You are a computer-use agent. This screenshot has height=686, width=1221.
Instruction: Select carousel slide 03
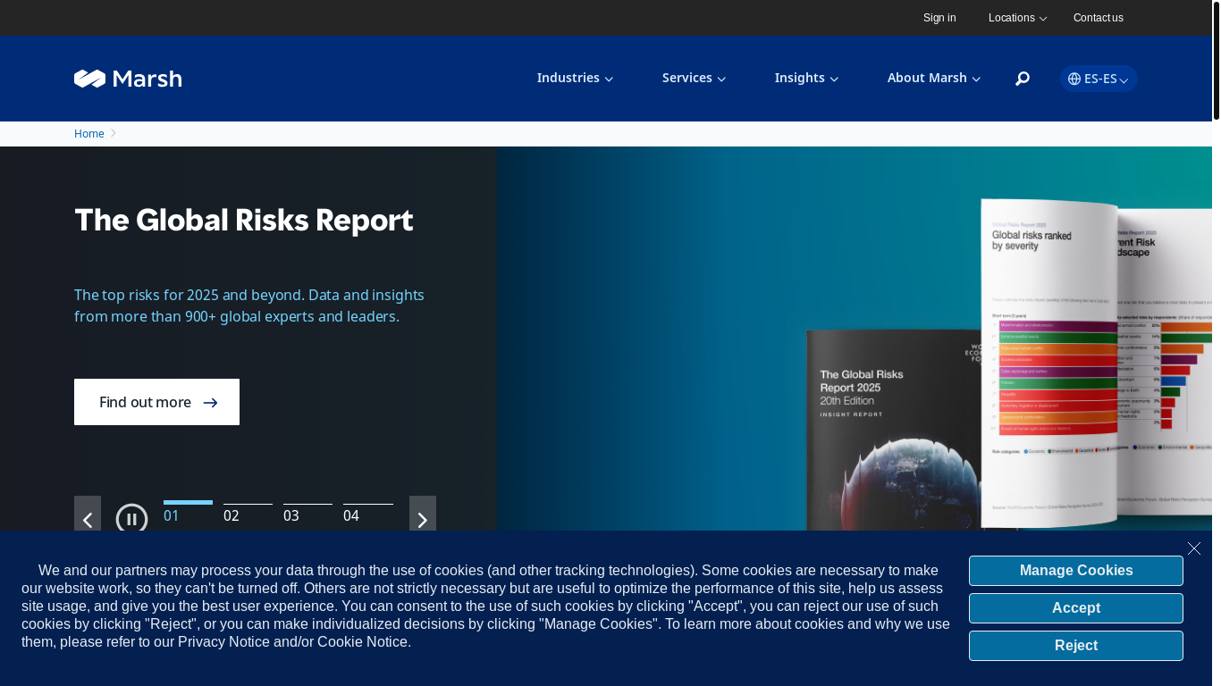point(307,513)
